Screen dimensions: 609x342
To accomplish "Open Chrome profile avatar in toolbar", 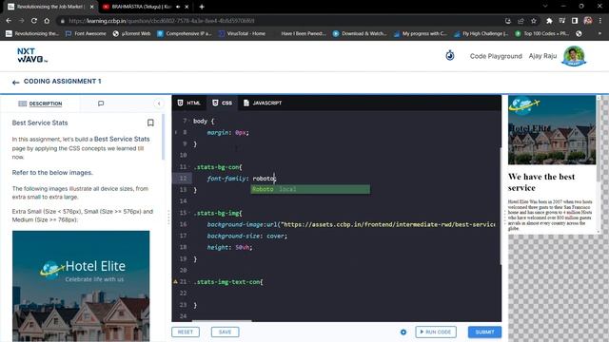I will (588, 21).
